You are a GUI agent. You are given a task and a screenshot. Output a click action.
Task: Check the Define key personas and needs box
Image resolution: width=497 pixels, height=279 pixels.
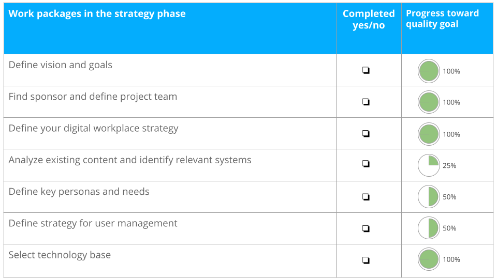tap(366, 197)
